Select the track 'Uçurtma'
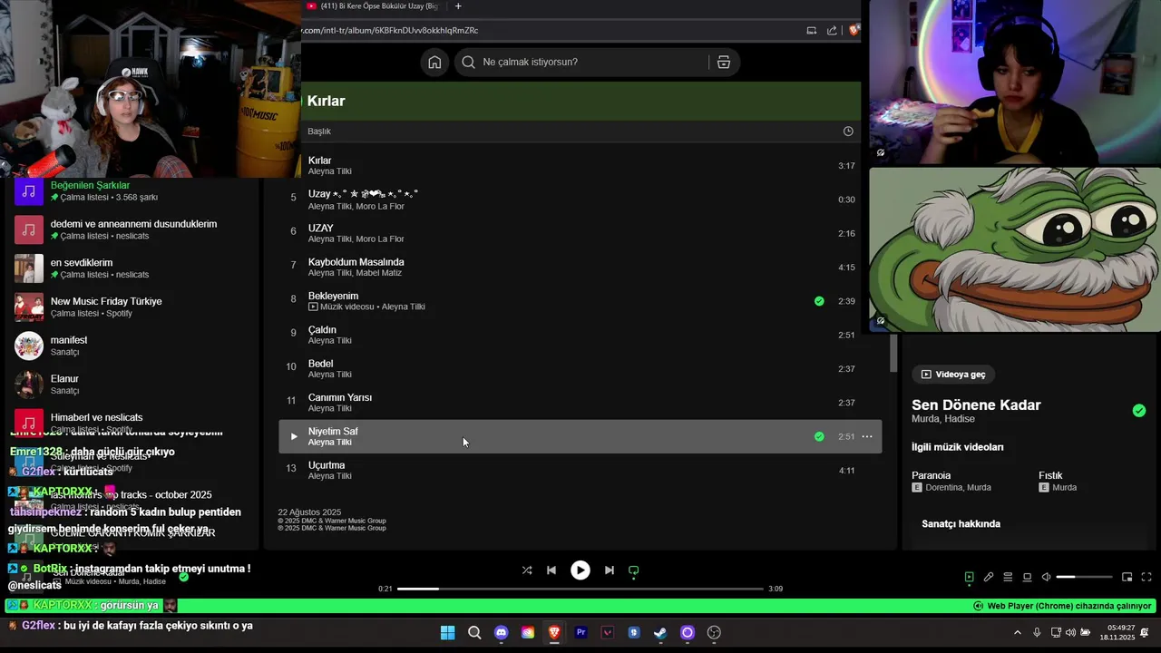Screen dimensions: 1161x653 [327, 465]
